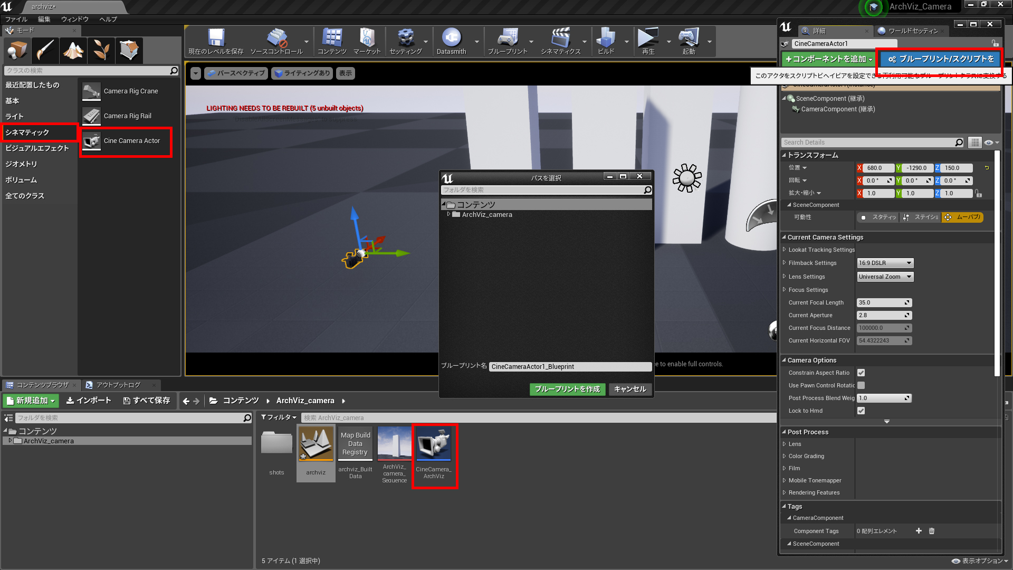Click Blueprint name input field

point(570,367)
